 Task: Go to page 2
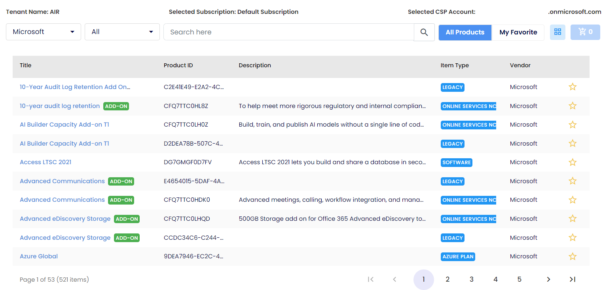pyautogui.click(x=448, y=280)
